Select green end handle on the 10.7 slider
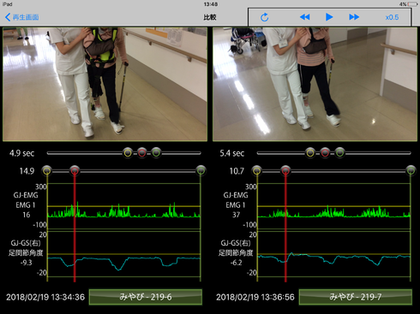 pos(411,170)
